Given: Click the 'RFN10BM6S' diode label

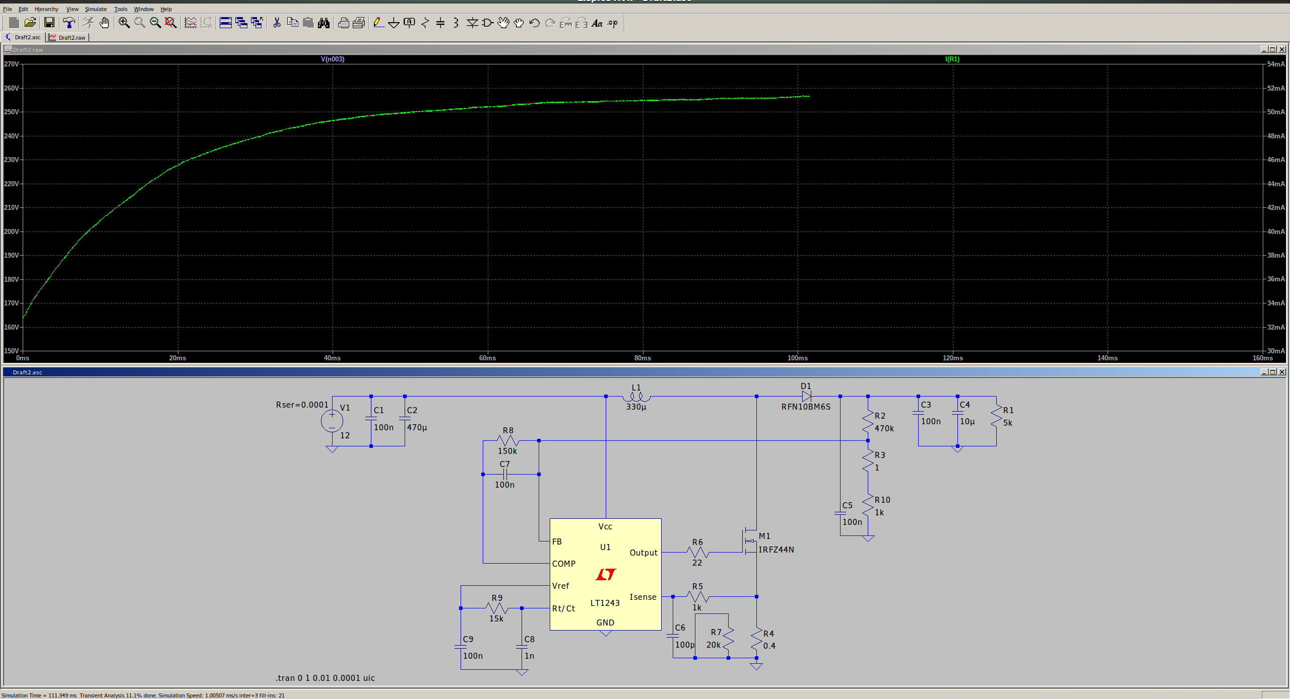Looking at the screenshot, I should pyautogui.click(x=806, y=407).
